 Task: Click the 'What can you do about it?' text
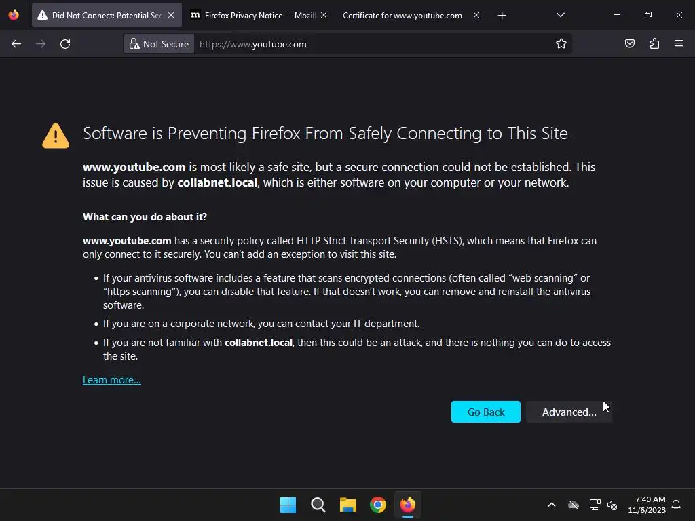145,217
